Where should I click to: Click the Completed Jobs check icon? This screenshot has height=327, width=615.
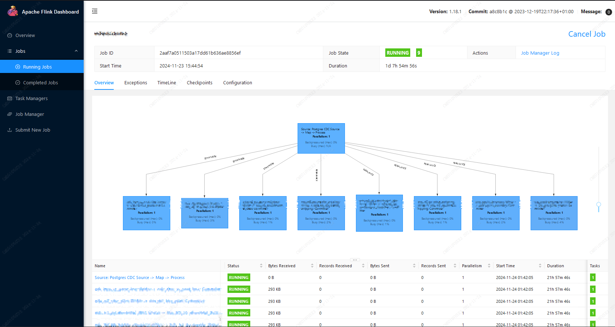click(18, 82)
